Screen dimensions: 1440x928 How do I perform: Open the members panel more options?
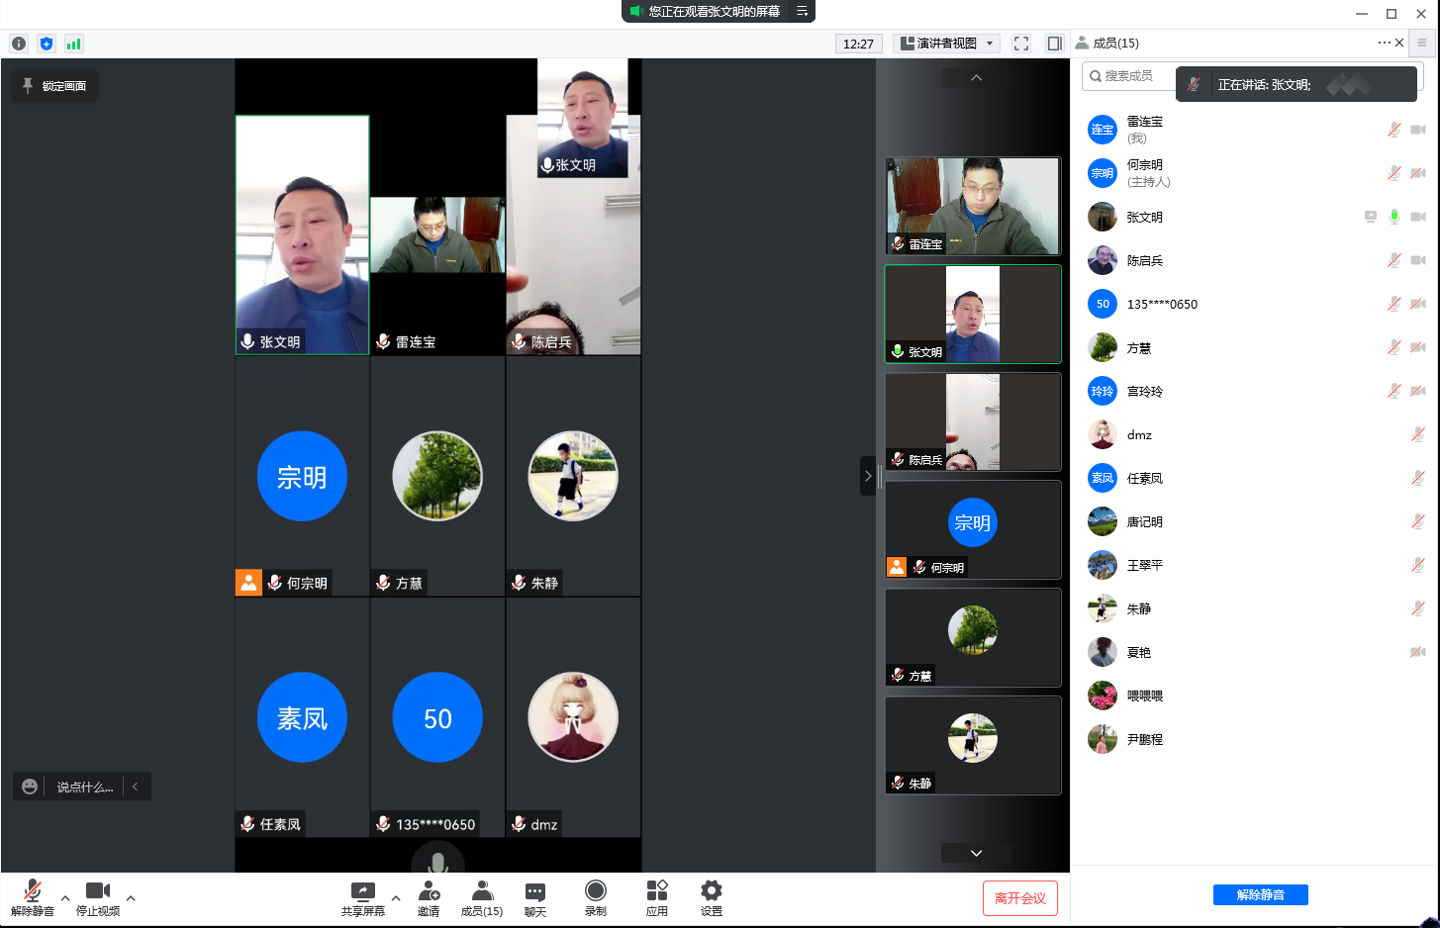pos(1383,43)
